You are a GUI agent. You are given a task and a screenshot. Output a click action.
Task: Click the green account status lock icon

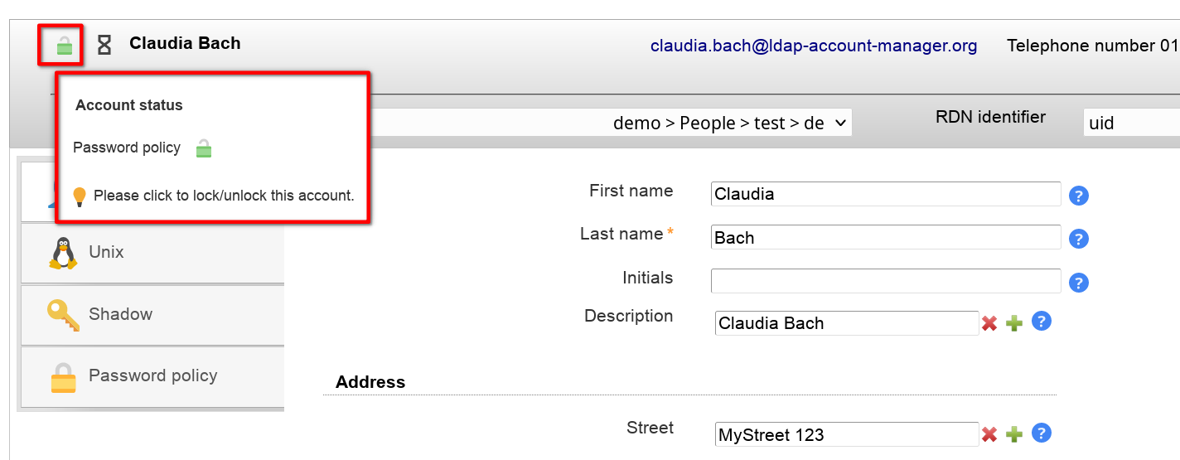coord(64,46)
